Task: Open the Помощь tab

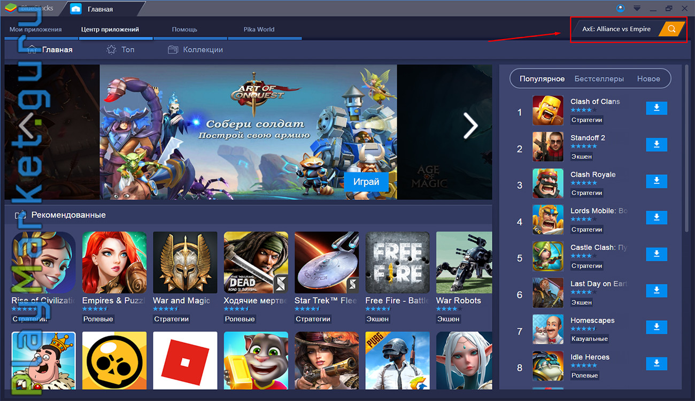Action: [184, 29]
